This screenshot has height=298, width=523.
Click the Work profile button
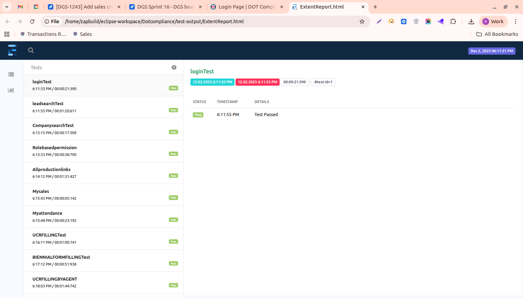click(x=493, y=22)
